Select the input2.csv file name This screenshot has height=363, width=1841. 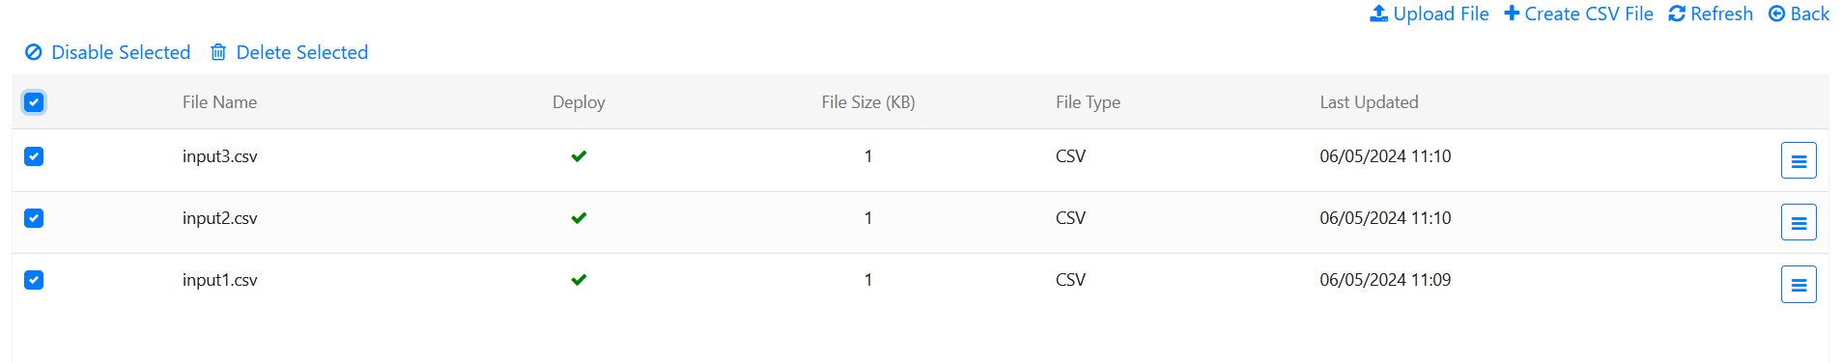point(219,218)
